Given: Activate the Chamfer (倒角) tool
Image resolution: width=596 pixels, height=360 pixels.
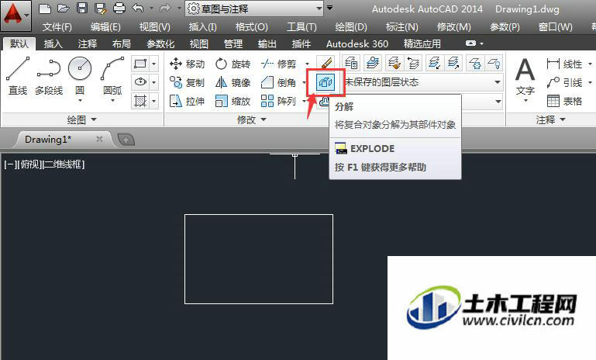Looking at the screenshot, I should pos(278,82).
